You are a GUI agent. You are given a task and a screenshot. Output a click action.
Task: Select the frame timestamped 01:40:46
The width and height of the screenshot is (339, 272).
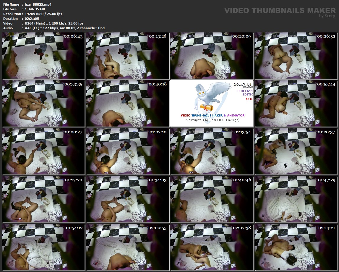tap(212, 199)
